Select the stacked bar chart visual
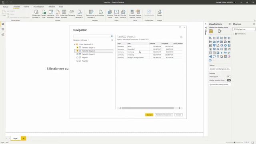Screen dimensions: 256x144 pos(210,38)
